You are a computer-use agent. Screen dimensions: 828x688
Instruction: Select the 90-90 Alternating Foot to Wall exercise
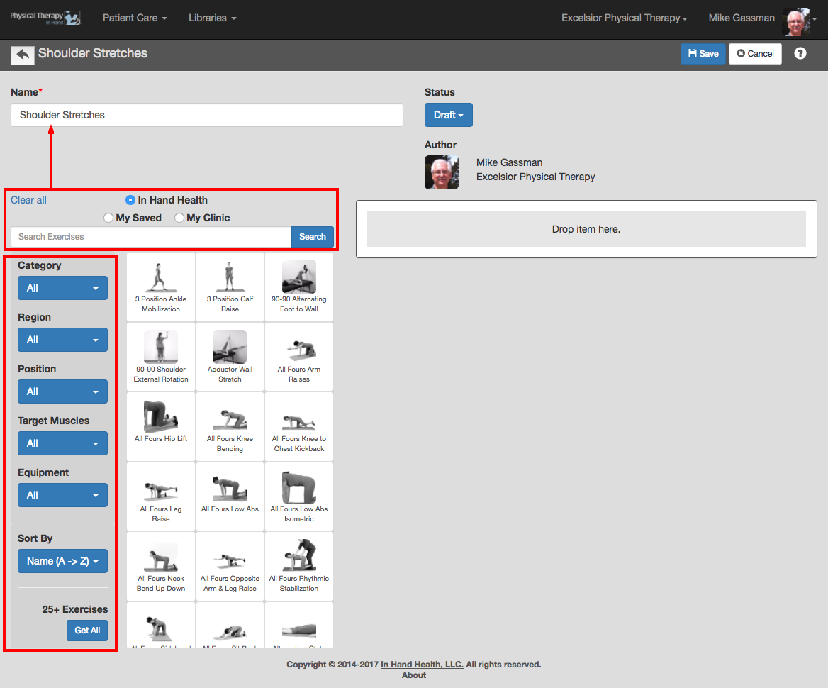click(299, 287)
